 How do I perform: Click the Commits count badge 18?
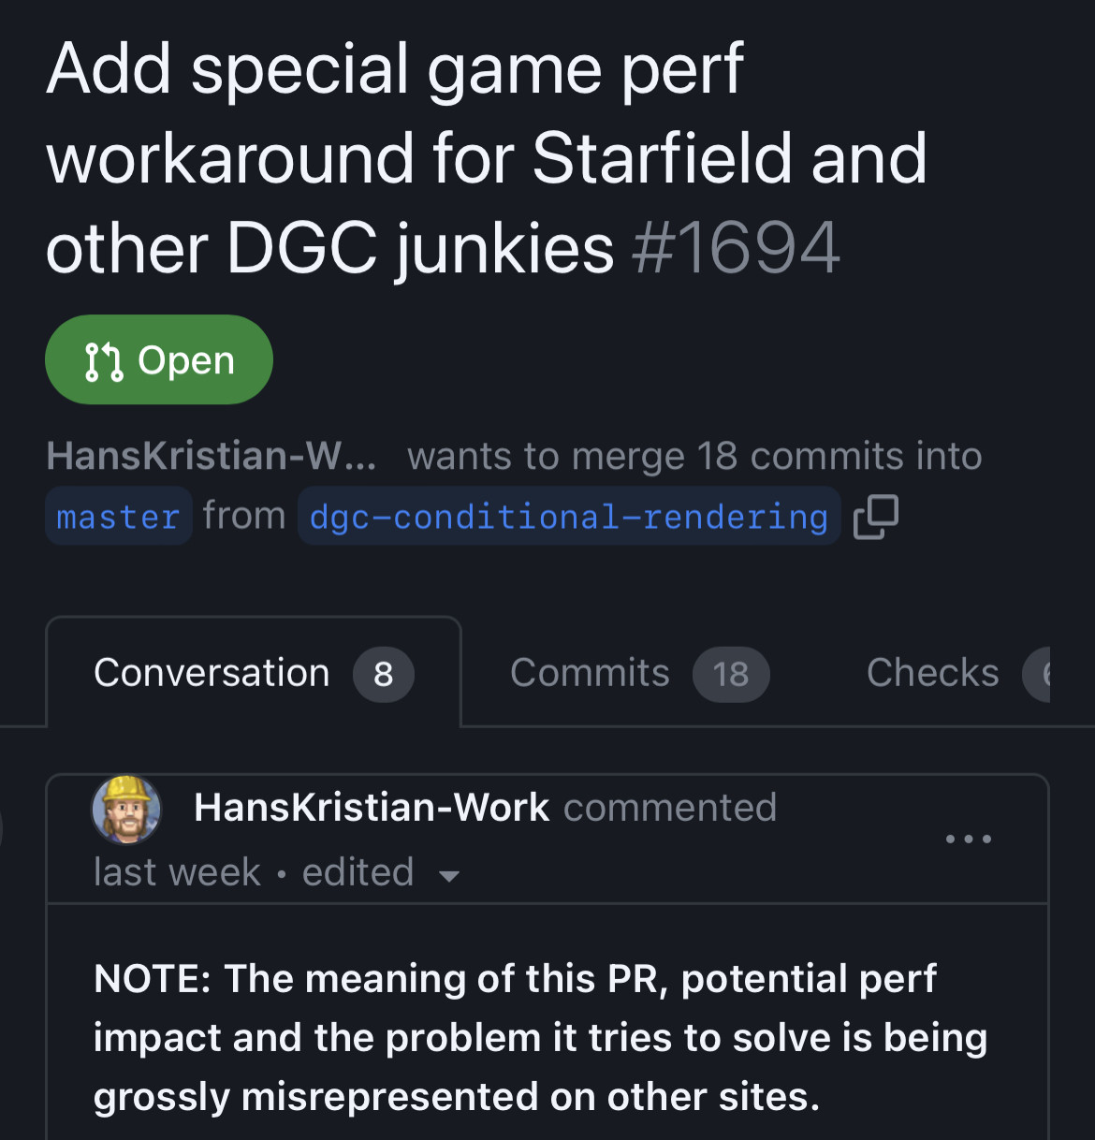pos(731,674)
